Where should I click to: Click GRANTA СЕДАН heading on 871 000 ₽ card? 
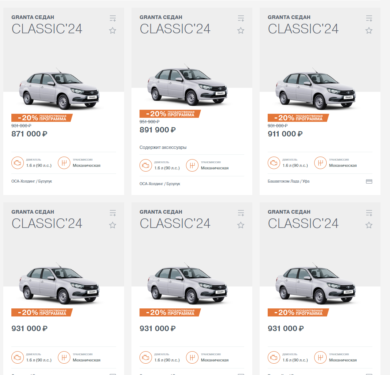tap(33, 18)
